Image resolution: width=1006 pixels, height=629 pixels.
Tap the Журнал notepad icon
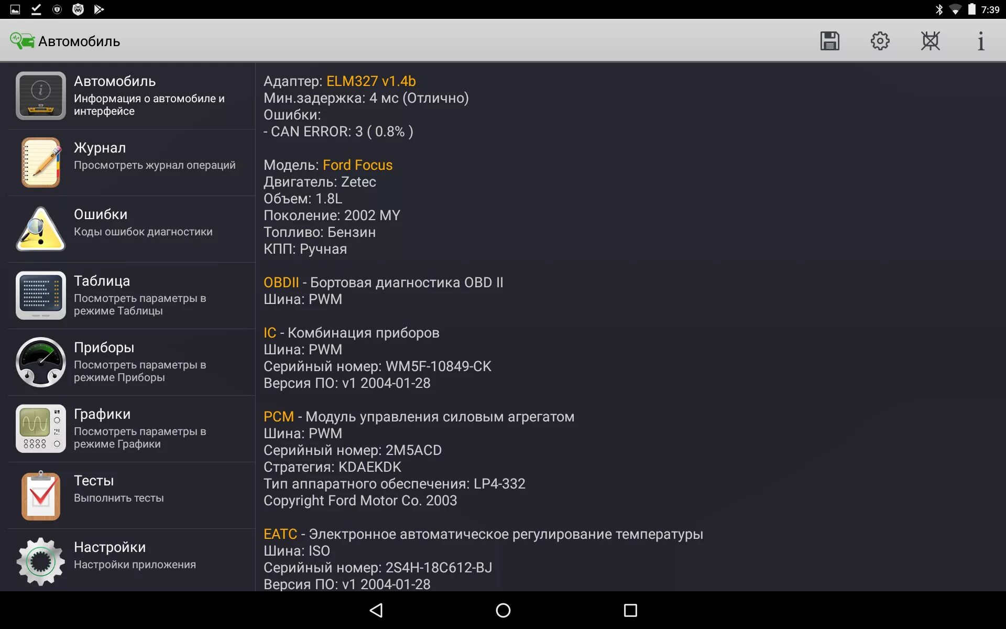coord(40,162)
